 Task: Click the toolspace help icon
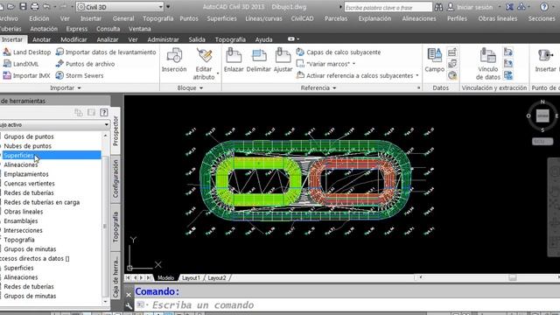pyautogui.click(x=104, y=113)
